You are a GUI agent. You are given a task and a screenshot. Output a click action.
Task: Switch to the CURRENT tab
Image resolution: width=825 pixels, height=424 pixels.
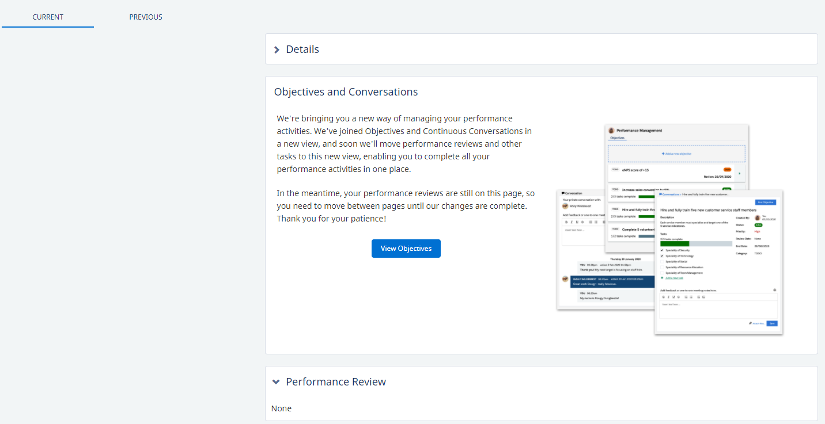point(48,17)
